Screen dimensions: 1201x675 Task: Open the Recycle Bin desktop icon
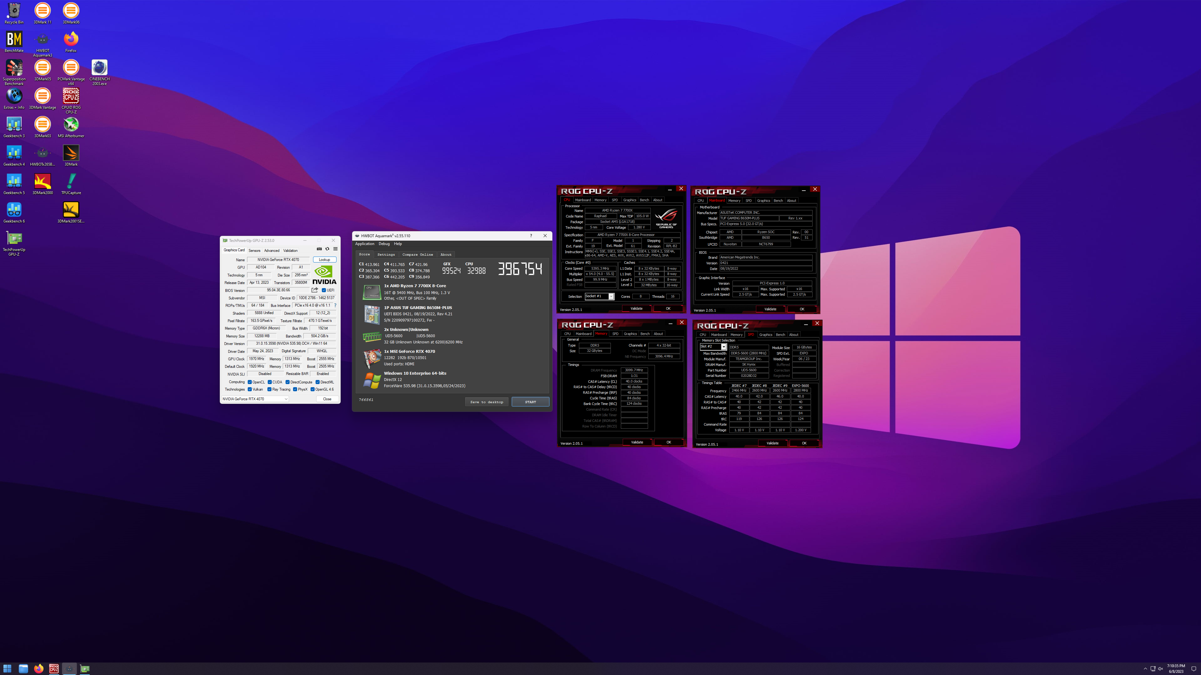point(14,13)
